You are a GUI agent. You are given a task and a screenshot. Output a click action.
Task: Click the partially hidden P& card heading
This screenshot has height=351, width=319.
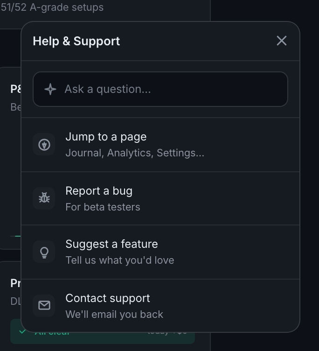pos(16,89)
